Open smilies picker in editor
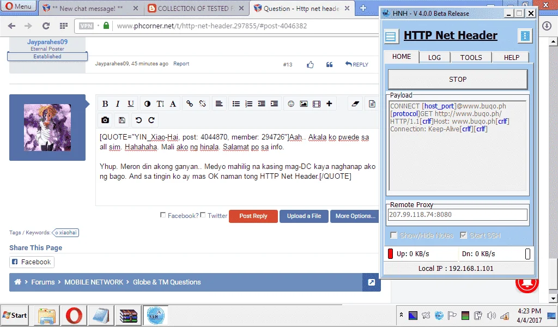Image resolution: width=558 pixels, height=327 pixels. click(291, 104)
